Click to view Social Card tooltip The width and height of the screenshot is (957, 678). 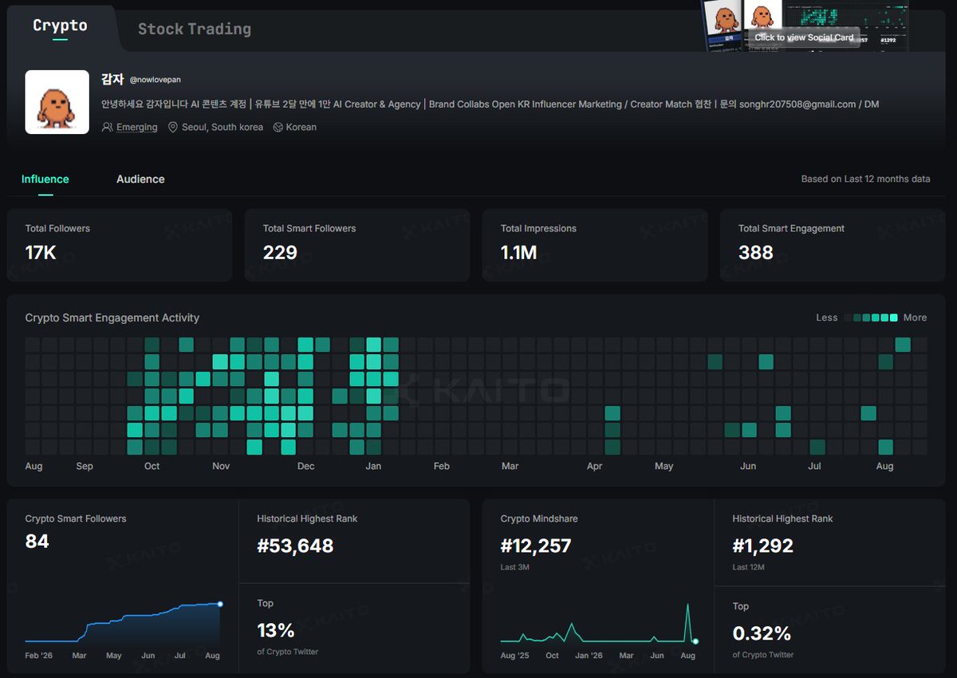(x=804, y=37)
